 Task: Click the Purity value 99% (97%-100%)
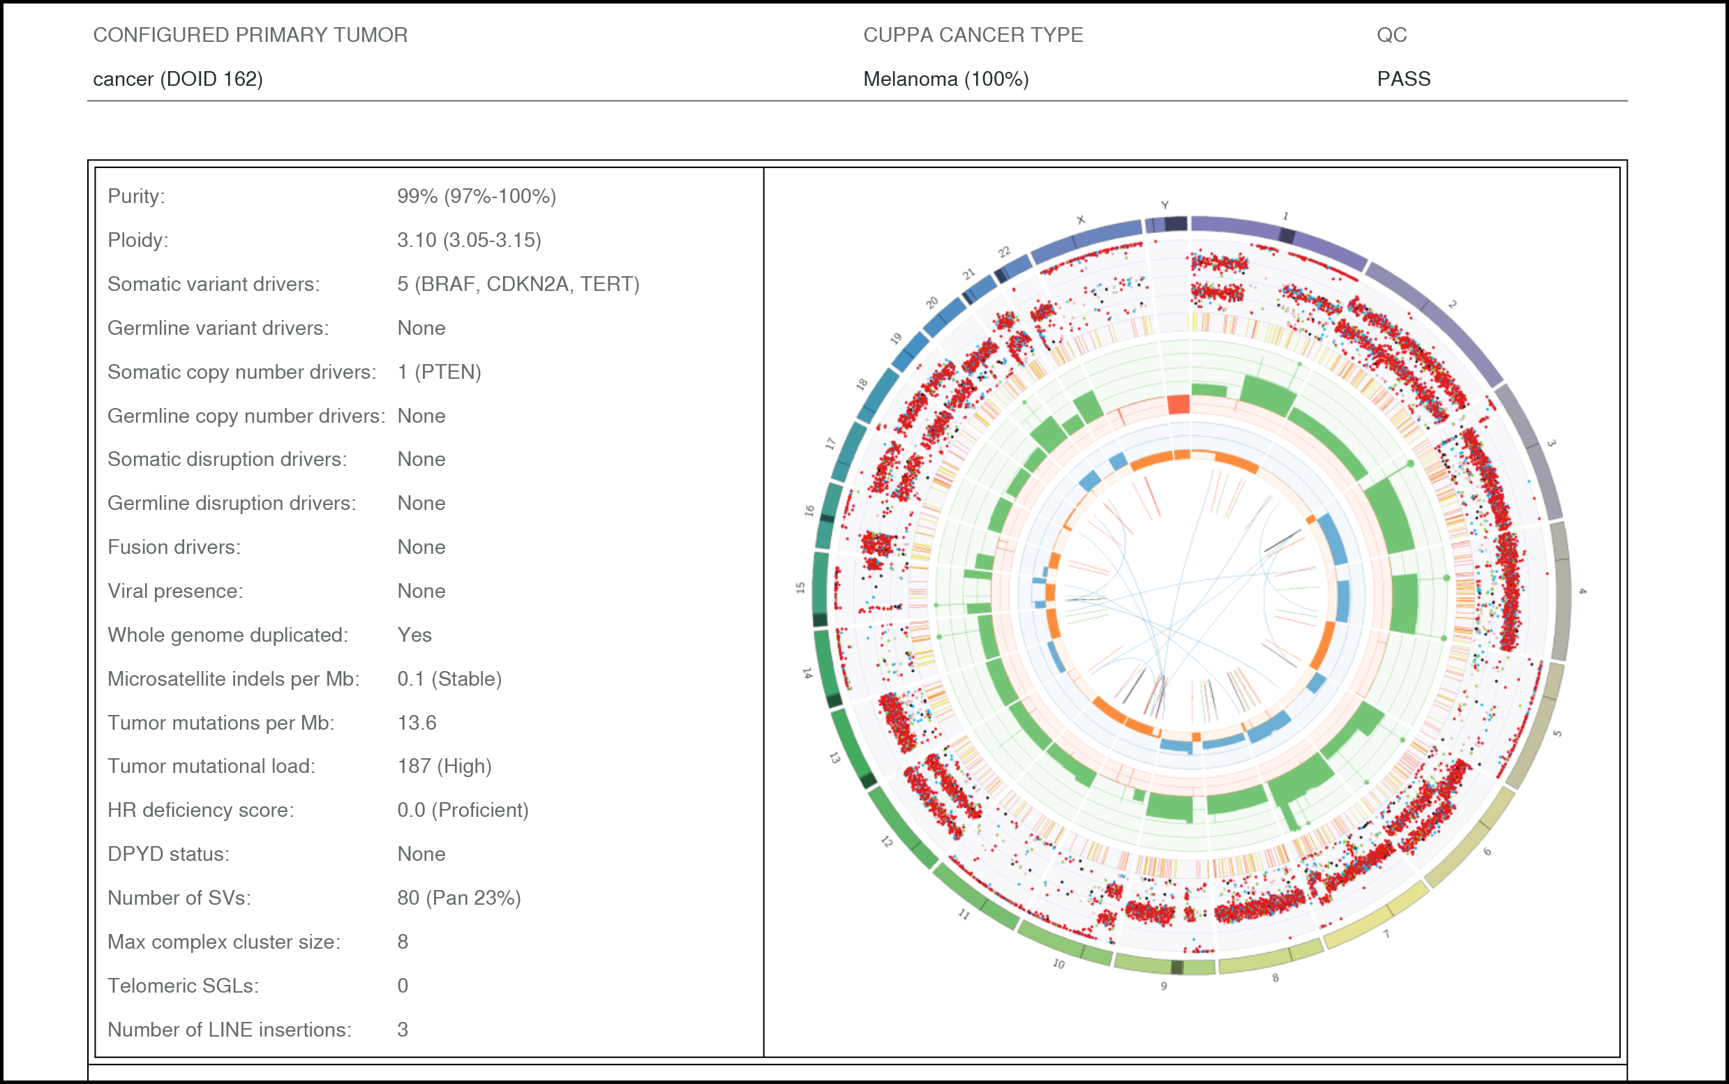coord(476,197)
